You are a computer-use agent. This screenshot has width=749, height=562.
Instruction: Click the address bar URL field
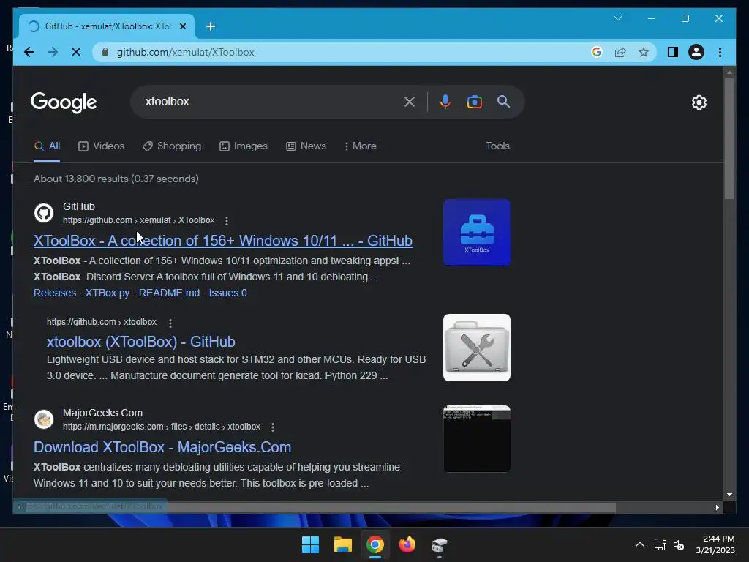tap(185, 52)
